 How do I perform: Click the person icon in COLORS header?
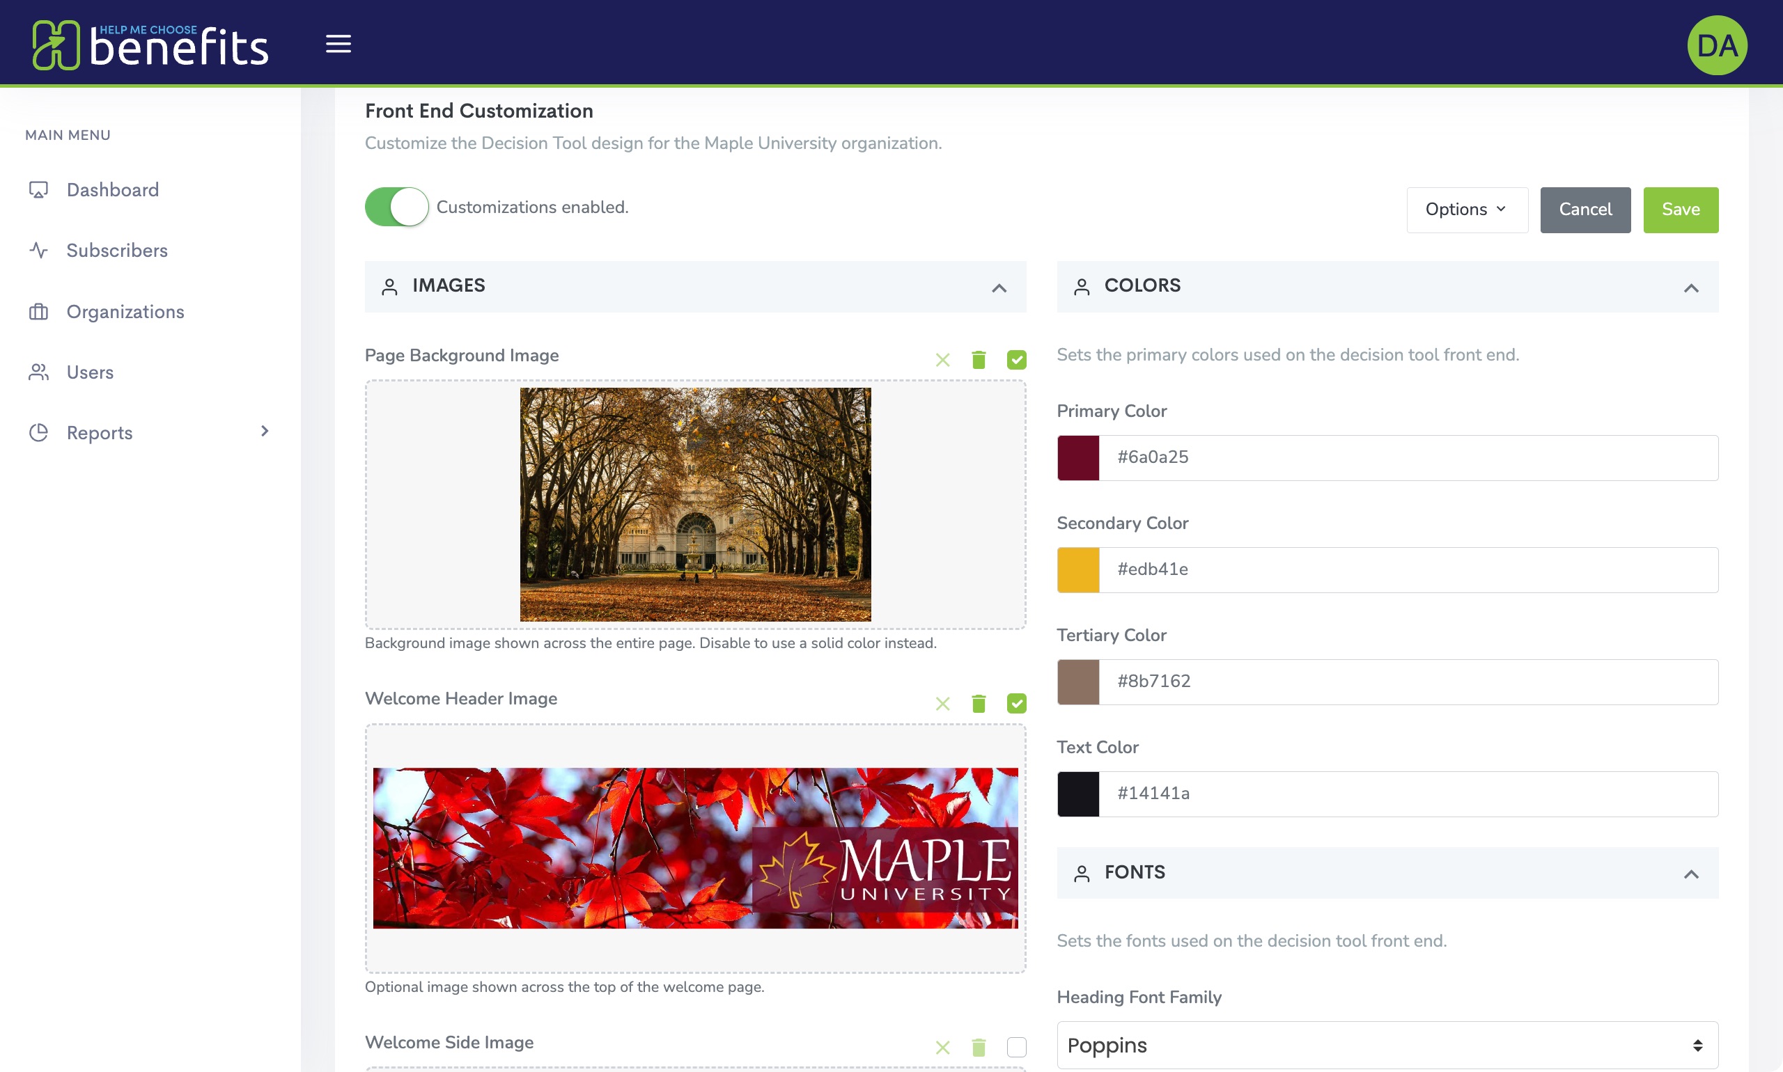pos(1081,287)
